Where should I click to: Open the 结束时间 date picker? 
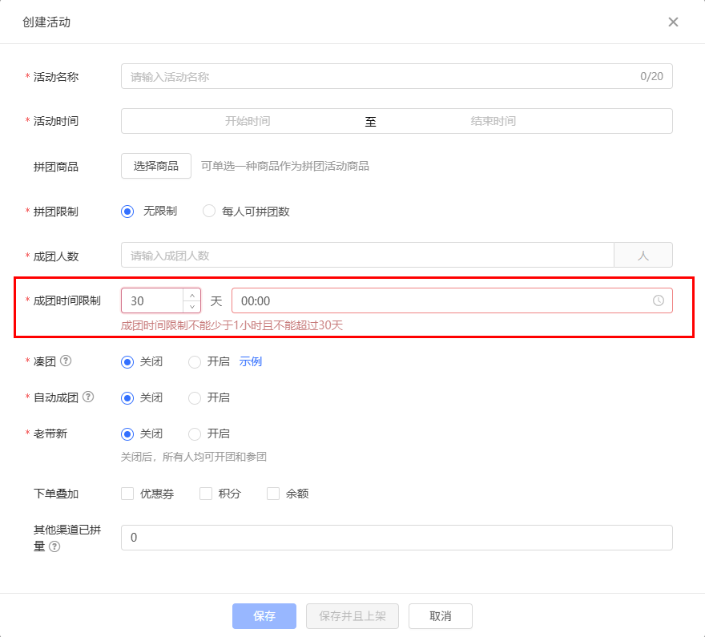coord(493,121)
